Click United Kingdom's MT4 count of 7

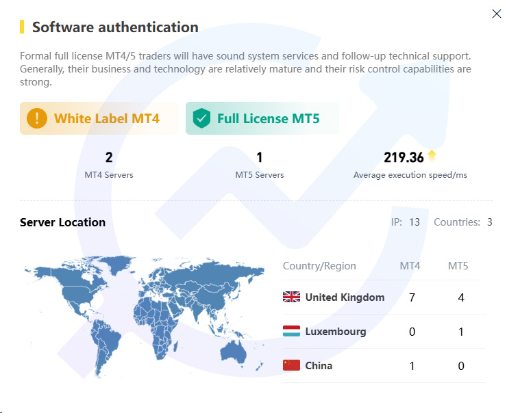point(412,297)
